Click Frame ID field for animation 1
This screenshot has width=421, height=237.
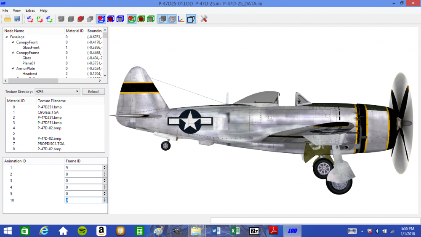(x=83, y=168)
